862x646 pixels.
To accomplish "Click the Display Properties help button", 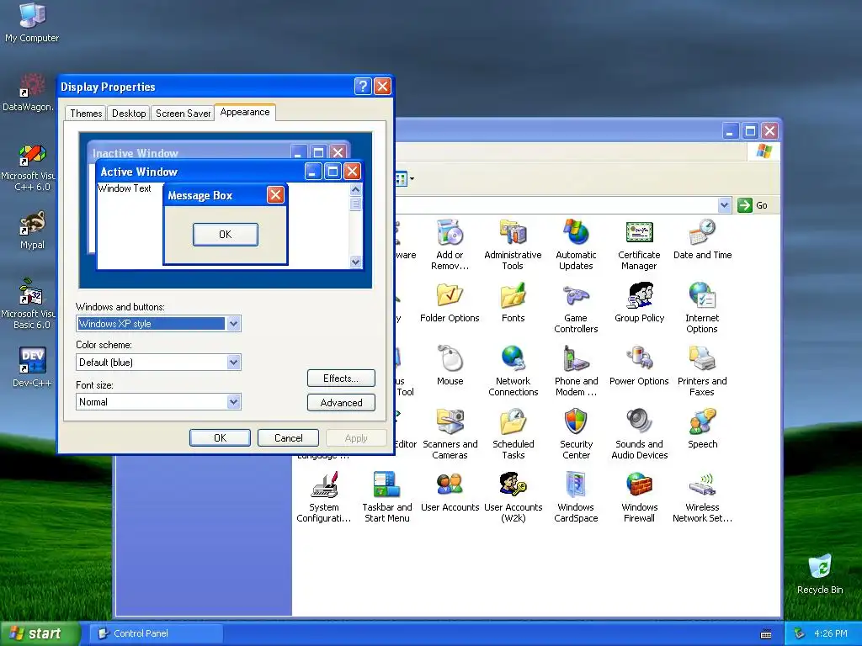I will (x=363, y=87).
